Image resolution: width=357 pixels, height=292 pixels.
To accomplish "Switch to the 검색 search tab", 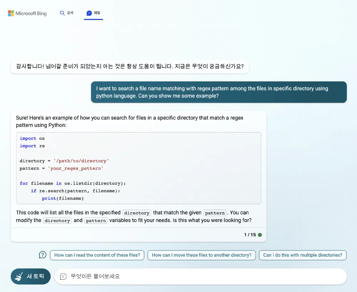I will coord(66,12).
